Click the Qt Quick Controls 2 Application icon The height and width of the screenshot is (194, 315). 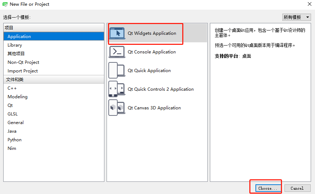(117, 89)
